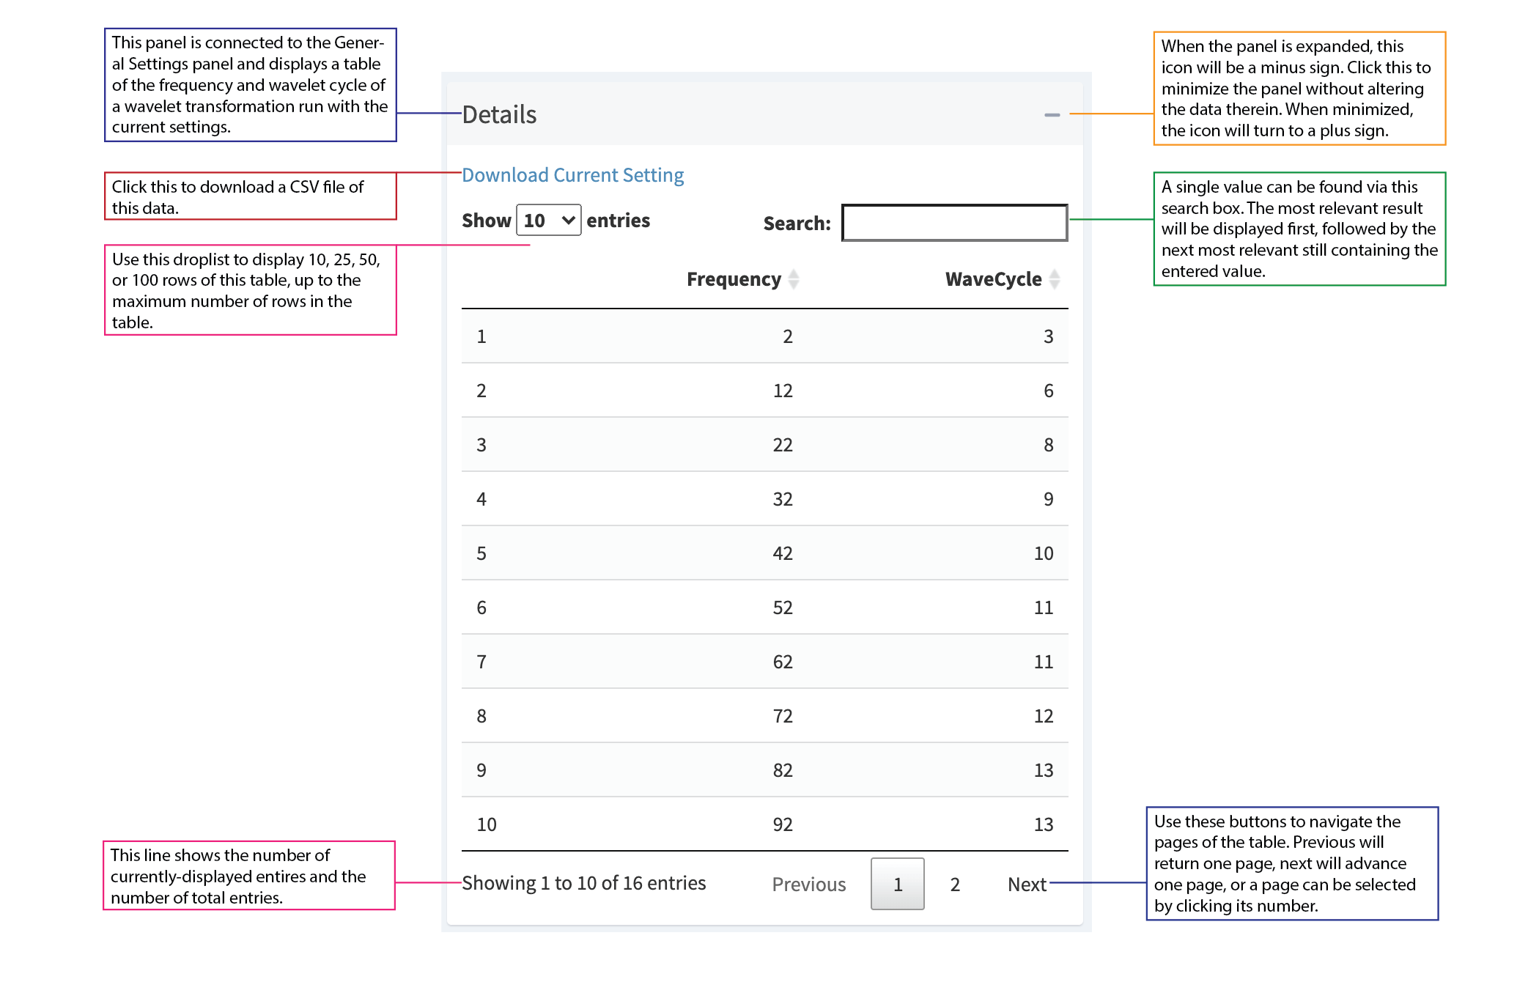Open the Show entries count dropdown
The width and height of the screenshot is (1539, 1004).
coord(548,221)
